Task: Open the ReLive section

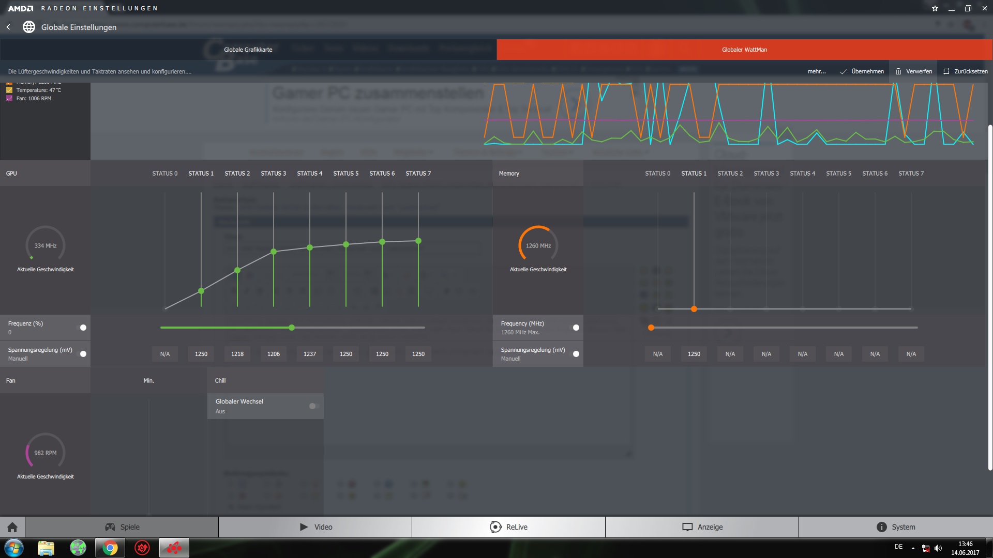Action: coord(508,527)
